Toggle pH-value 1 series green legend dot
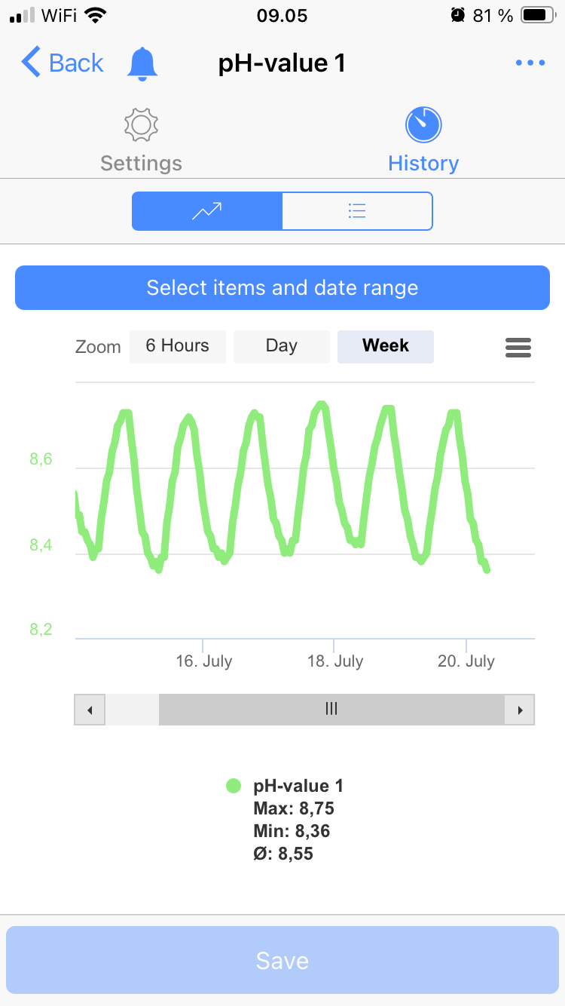Viewport: 565px width, 1006px height. pos(234,786)
